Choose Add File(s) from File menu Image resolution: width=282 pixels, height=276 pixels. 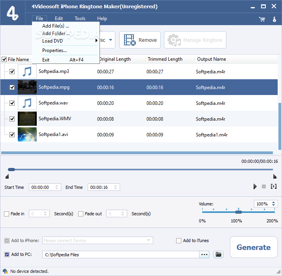click(66, 26)
